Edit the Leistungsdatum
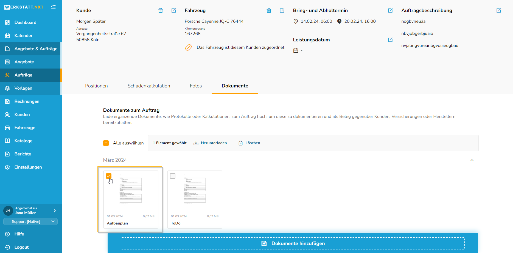Viewport: 513px width, 253px height. click(390, 40)
